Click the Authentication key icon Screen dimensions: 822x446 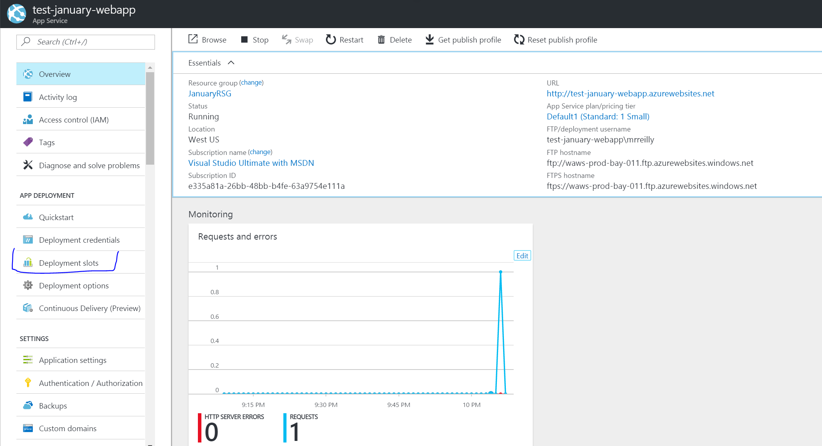(x=28, y=382)
